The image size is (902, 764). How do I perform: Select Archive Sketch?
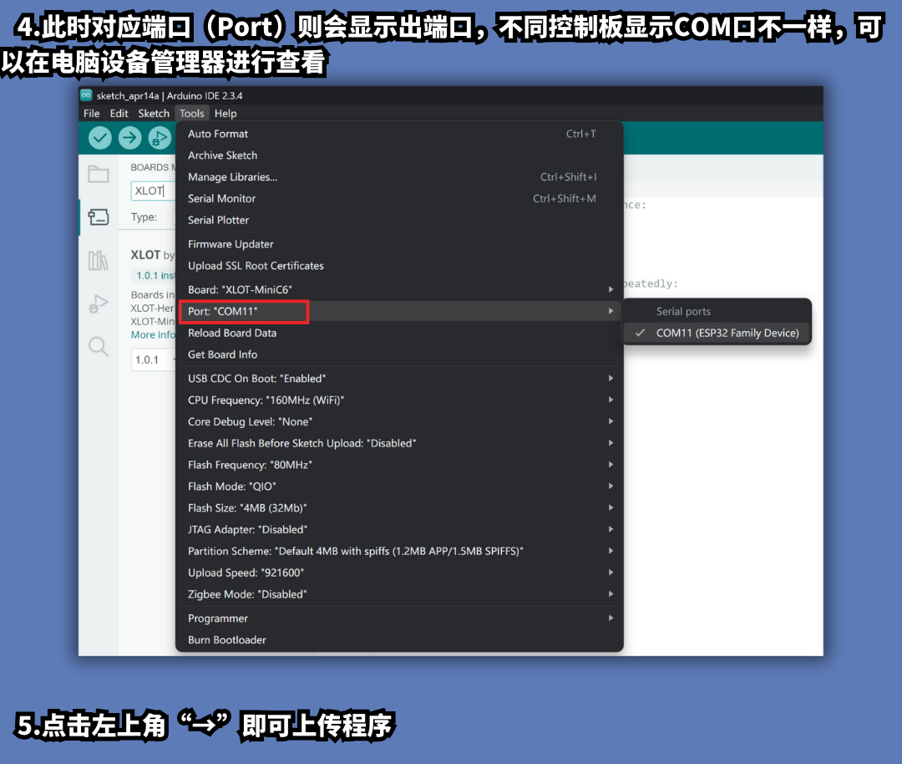pos(399,155)
